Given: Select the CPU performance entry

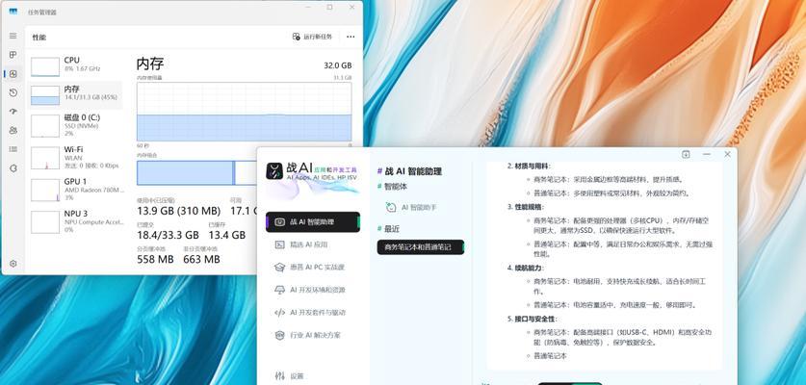Looking at the screenshot, I should click(x=76, y=65).
